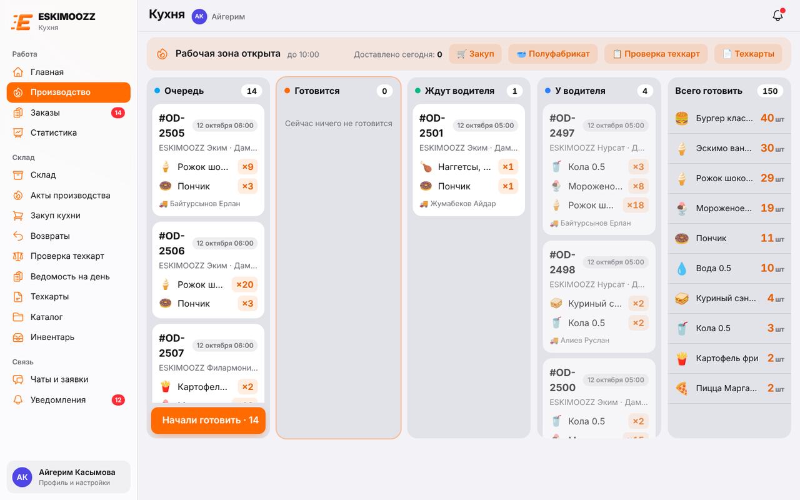Screen dimensions: 800x500
Task: Open order card #OD-2505 in queue
Action: pos(208,160)
